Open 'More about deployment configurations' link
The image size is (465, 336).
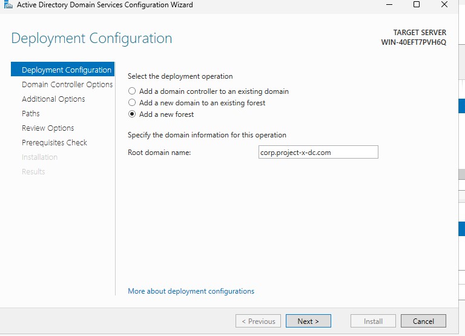[x=191, y=291]
